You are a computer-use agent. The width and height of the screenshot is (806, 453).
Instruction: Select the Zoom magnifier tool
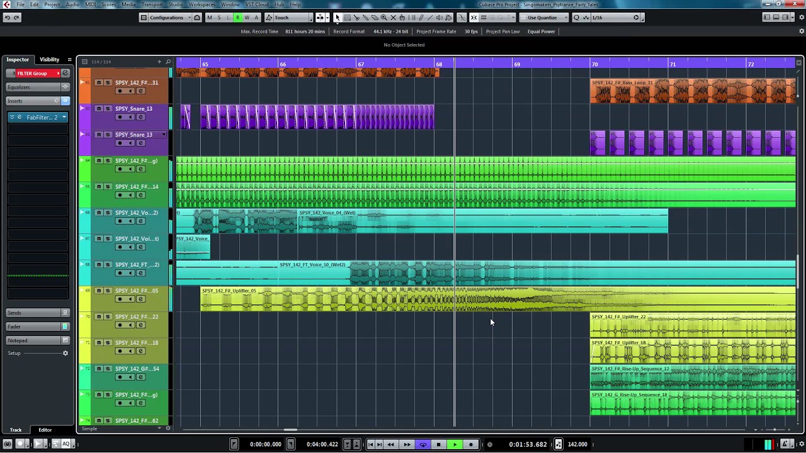383,18
